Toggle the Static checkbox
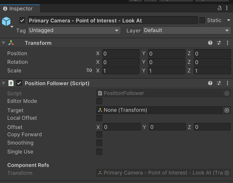 pyautogui.click(x=202, y=20)
